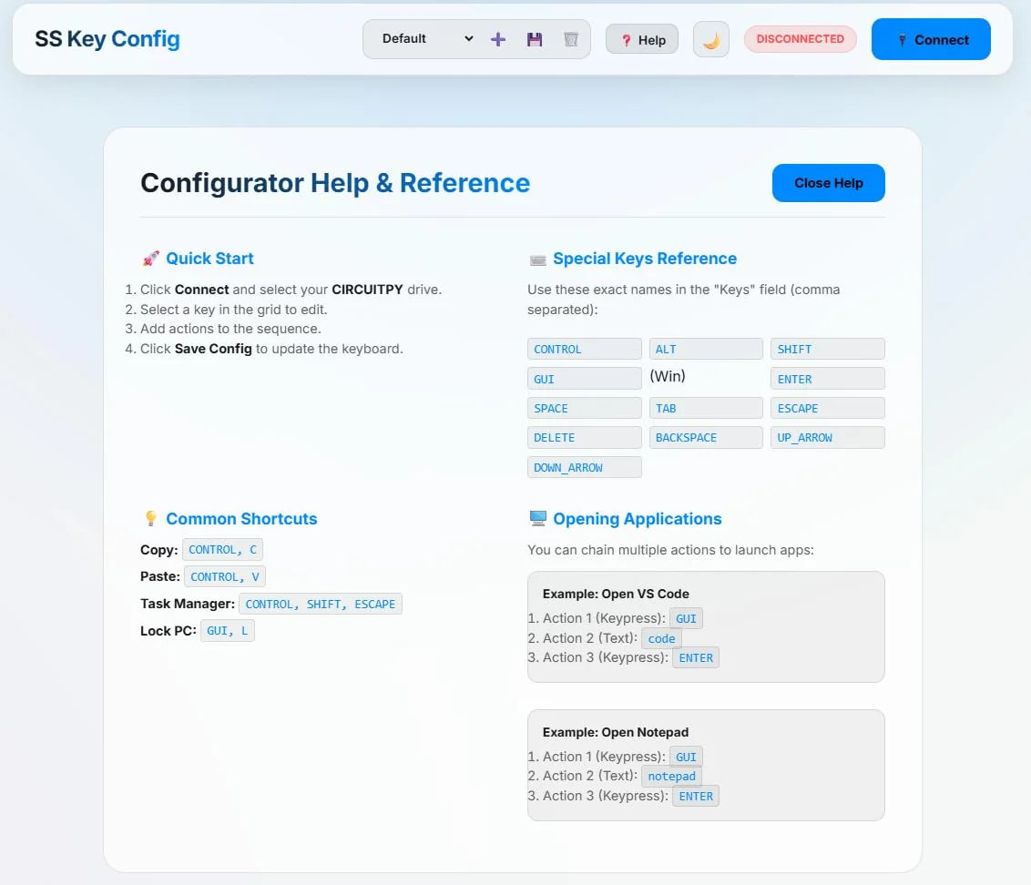Viewport: 1031px width, 885px height.
Task: Select the ALT key chip
Action: (x=706, y=349)
